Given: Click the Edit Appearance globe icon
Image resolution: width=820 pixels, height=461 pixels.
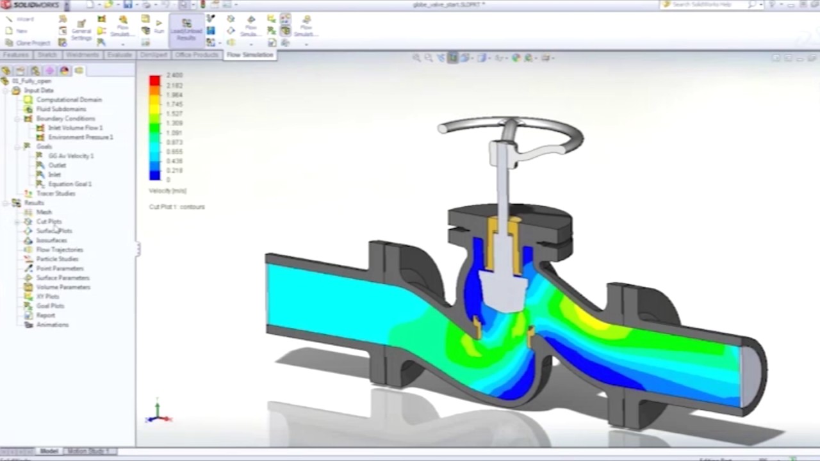Looking at the screenshot, I should (516, 58).
